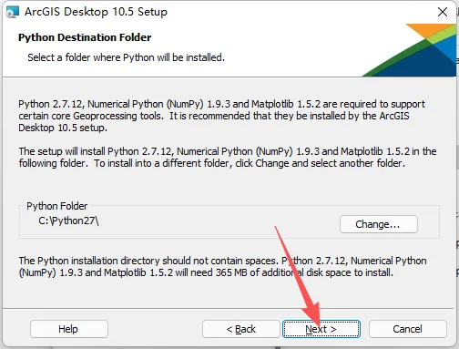The width and height of the screenshot is (459, 349).
Task: Click the ArcGIS Desktop 10.5 Setup title text
Action: point(96,12)
